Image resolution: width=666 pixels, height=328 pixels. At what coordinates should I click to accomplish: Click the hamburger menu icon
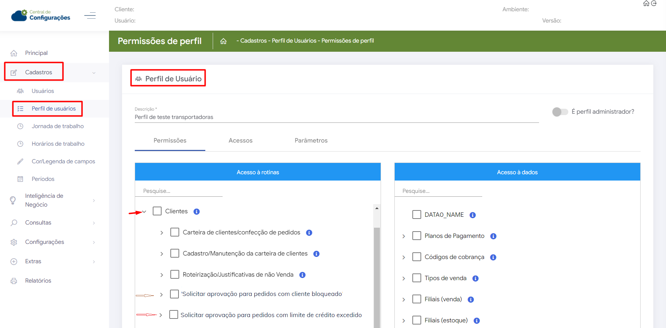[x=90, y=15]
